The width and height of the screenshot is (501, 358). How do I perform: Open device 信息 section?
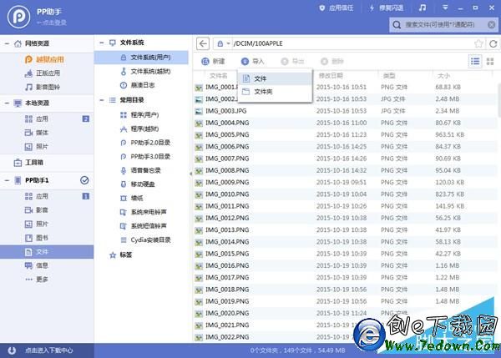coord(37,265)
